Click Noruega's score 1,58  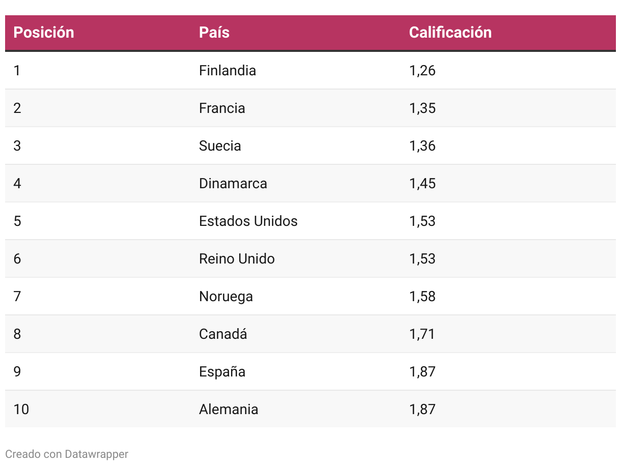tap(422, 296)
